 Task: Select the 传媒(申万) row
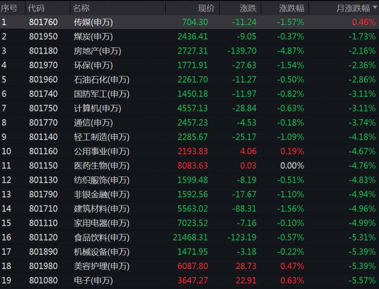click(189, 22)
